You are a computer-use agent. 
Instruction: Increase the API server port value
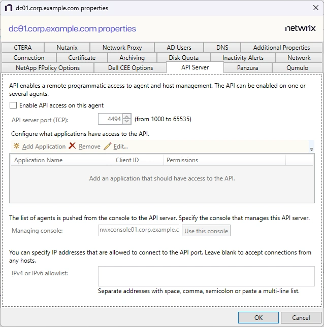pyautogui.click(x=127, y=117)
